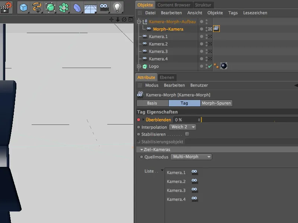298x223 pixels.
Task: Open the Quellmodus Multi-Morph dropdown
Action: (x=191, y=156)
